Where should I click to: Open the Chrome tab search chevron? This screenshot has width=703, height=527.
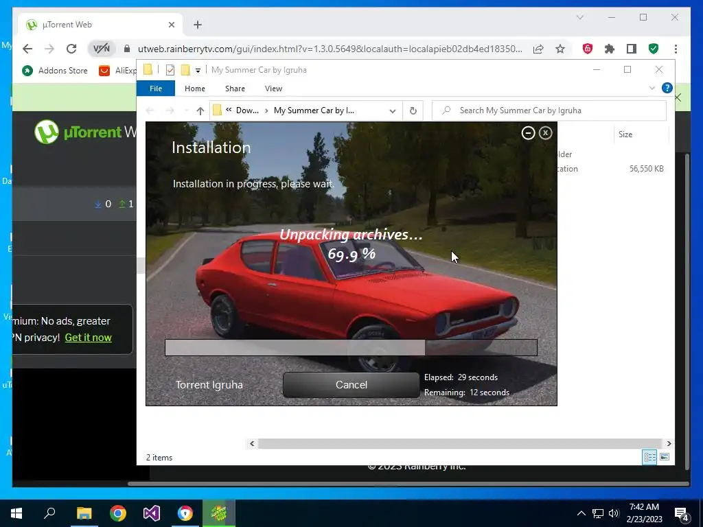click(579, 17)
